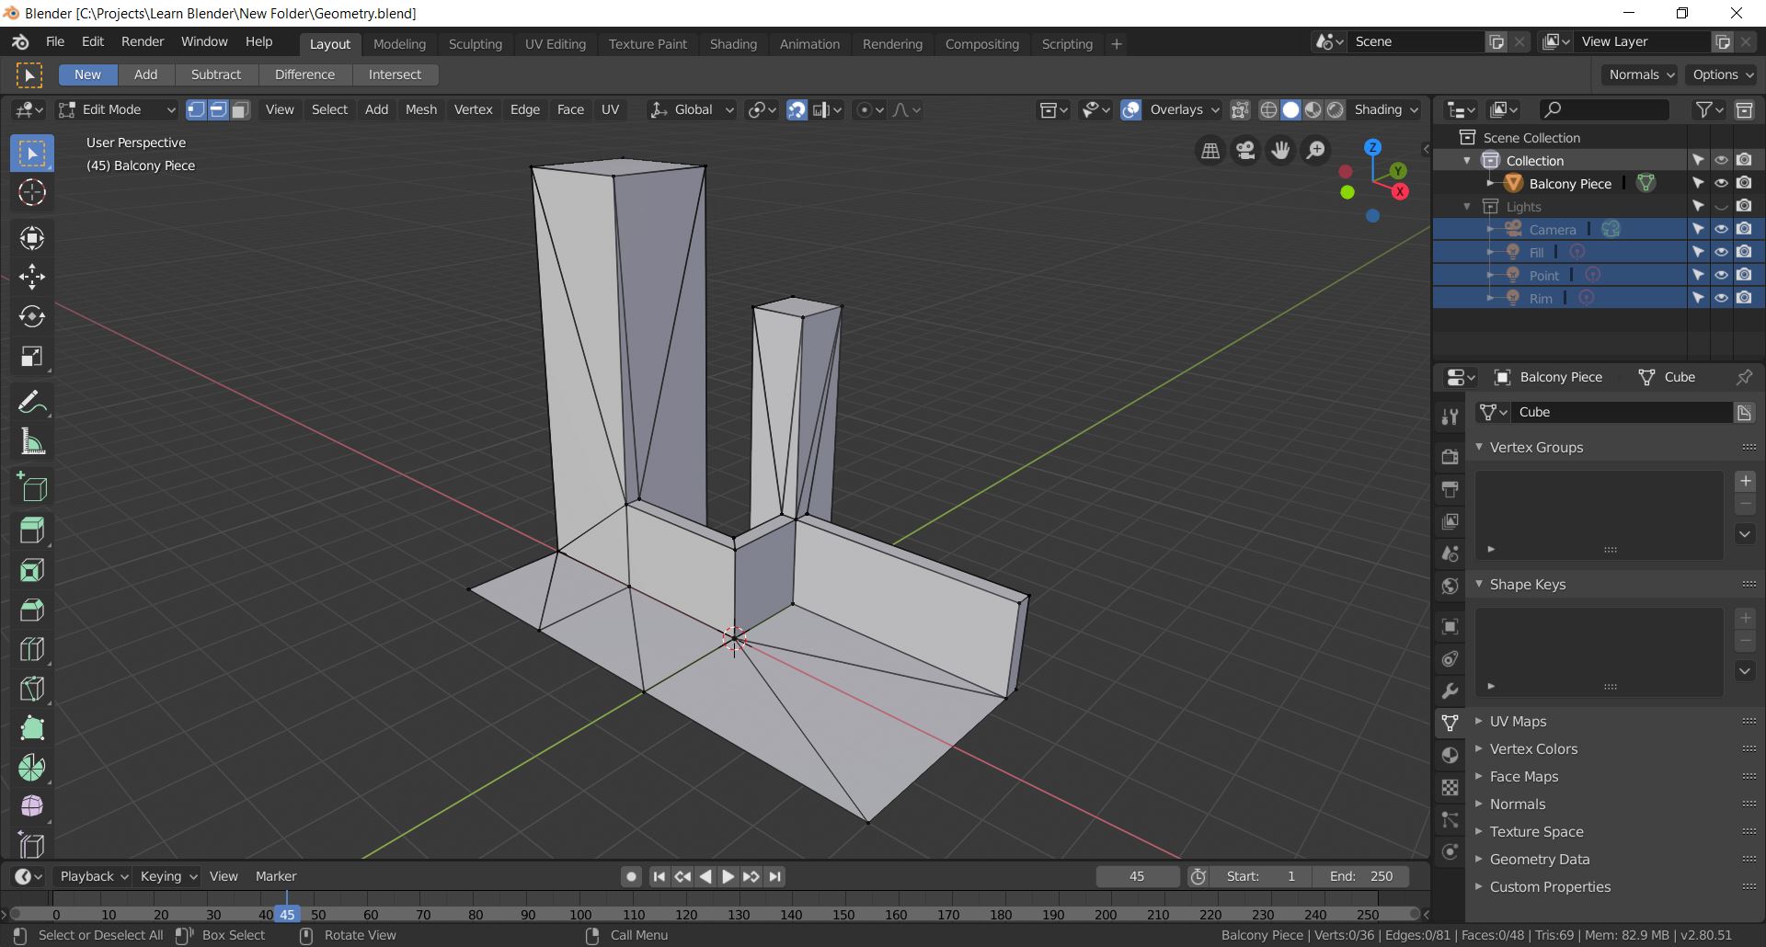Select the Rotate tool in the toolbar

coord(31,316)
